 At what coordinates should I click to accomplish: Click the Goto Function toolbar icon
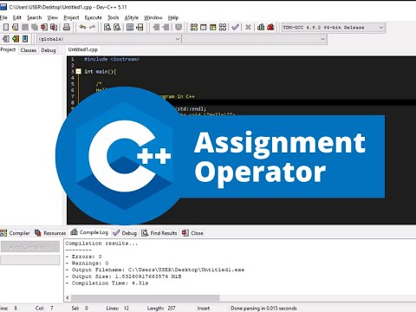[130, 27]
